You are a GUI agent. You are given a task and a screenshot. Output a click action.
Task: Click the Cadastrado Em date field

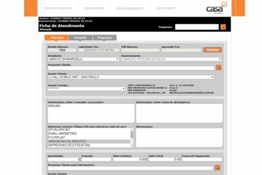click(x=99, y=50)
